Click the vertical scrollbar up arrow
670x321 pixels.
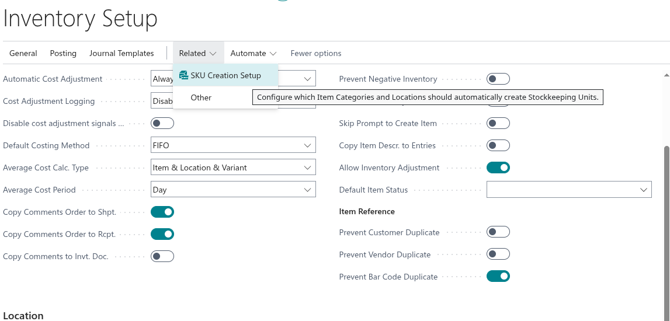pos(666,75)
